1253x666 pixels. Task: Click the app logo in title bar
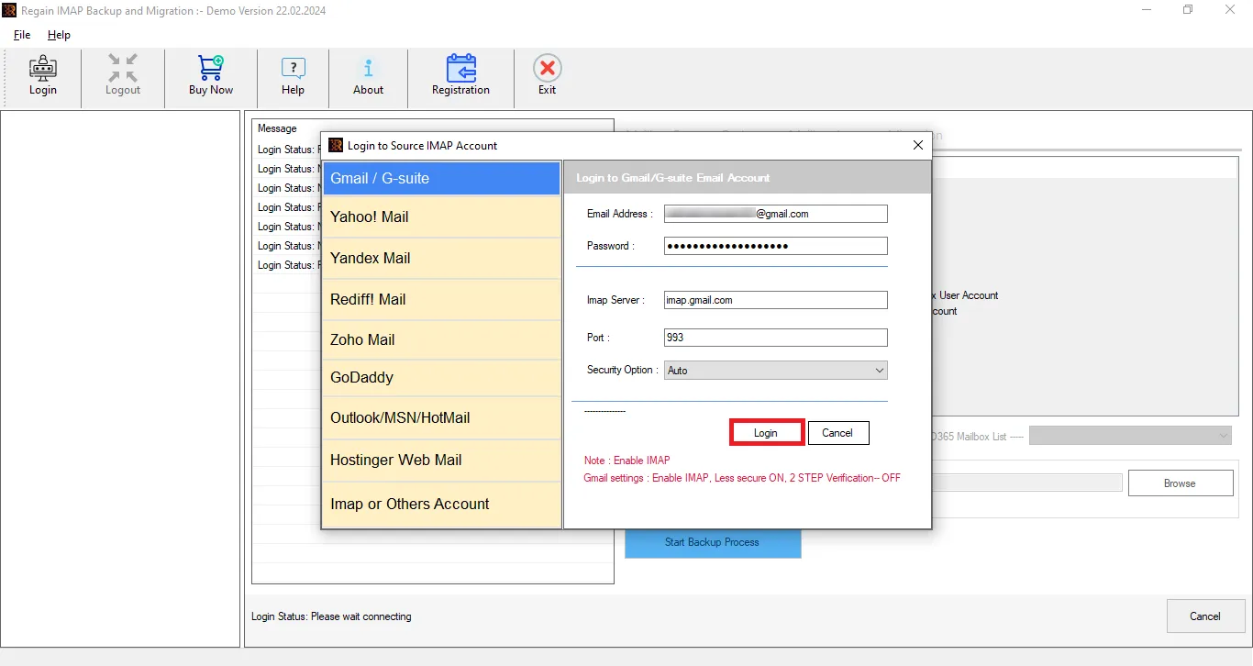9,11
